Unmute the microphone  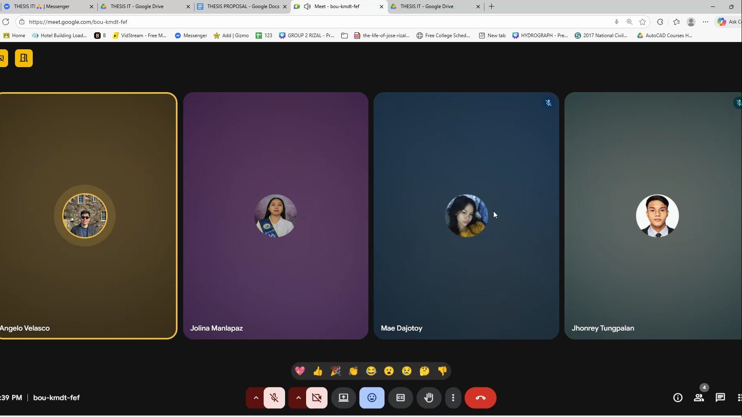click(x=274, y=398)
